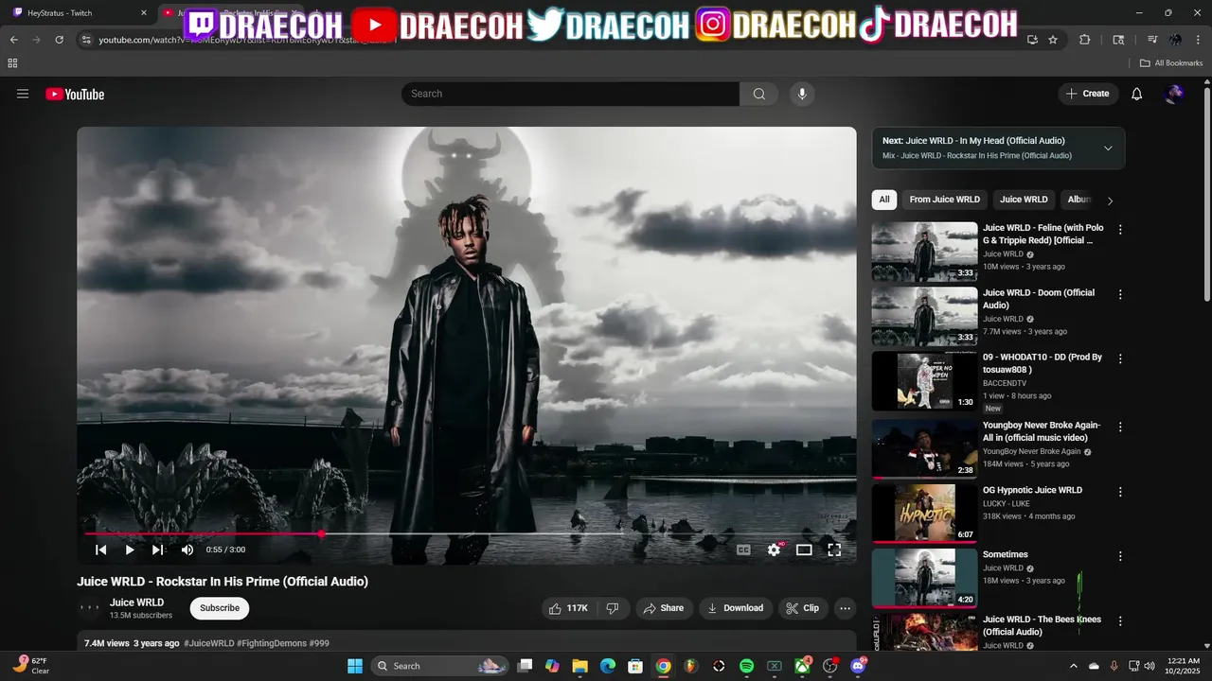Open the OG Hypnotic Juice WRLD thumbnail

(x=924, y=513)
